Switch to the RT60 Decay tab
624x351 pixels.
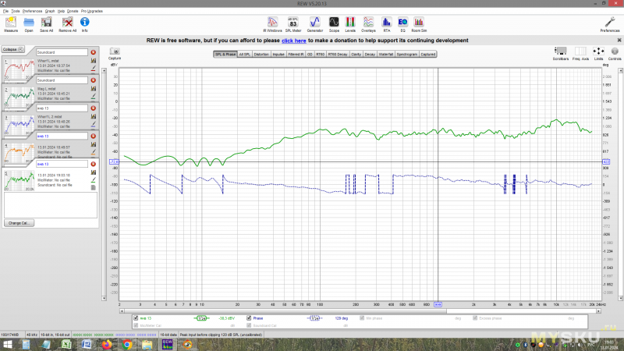pyautogui.click(x=338, y=54)
